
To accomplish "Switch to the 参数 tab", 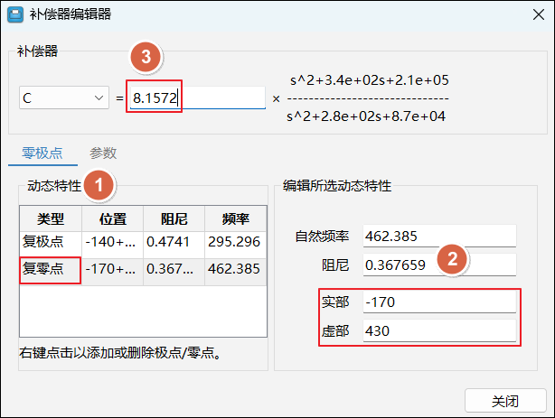I will point(103,153).
